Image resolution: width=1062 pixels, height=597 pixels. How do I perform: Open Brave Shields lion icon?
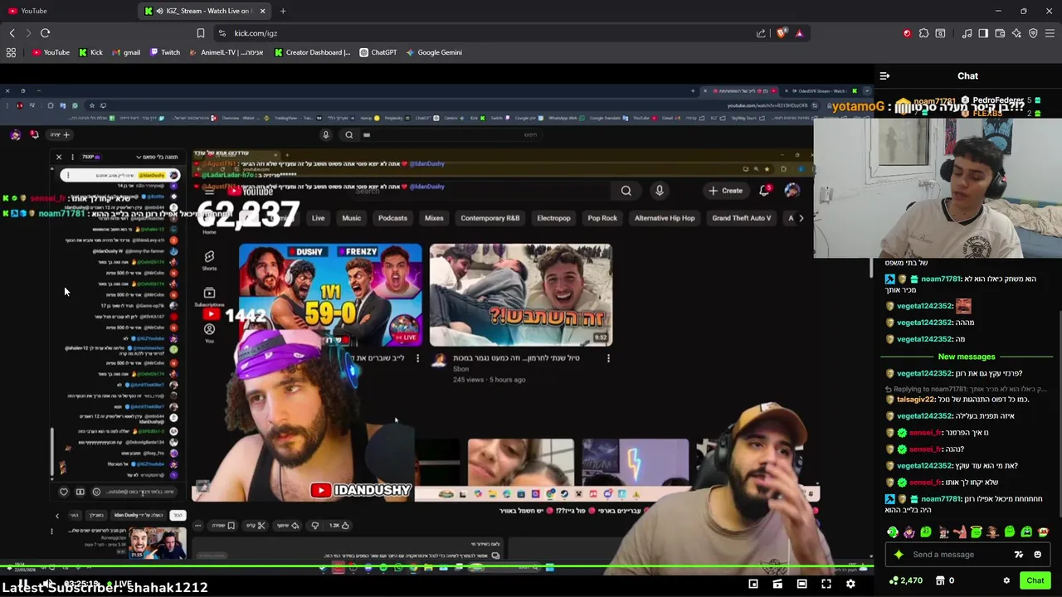(x=782, y=33)
